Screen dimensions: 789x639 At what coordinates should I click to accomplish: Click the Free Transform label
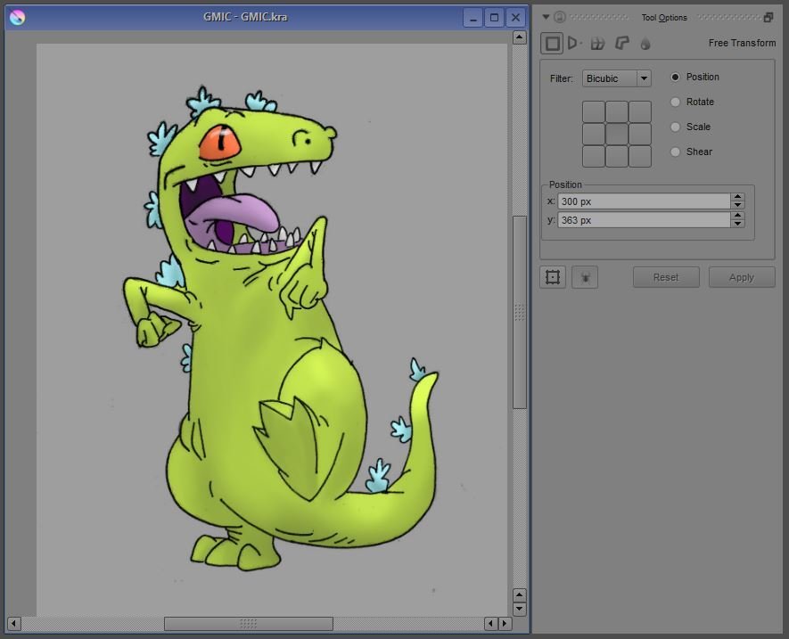(x=742, y=44)
